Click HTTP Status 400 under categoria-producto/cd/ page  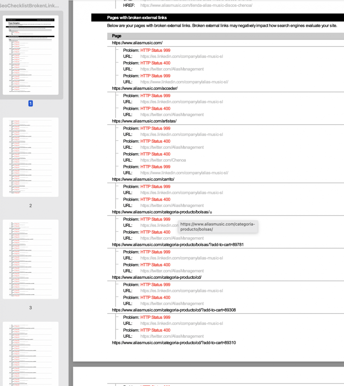pyautogui.click(x=155, y=298)
